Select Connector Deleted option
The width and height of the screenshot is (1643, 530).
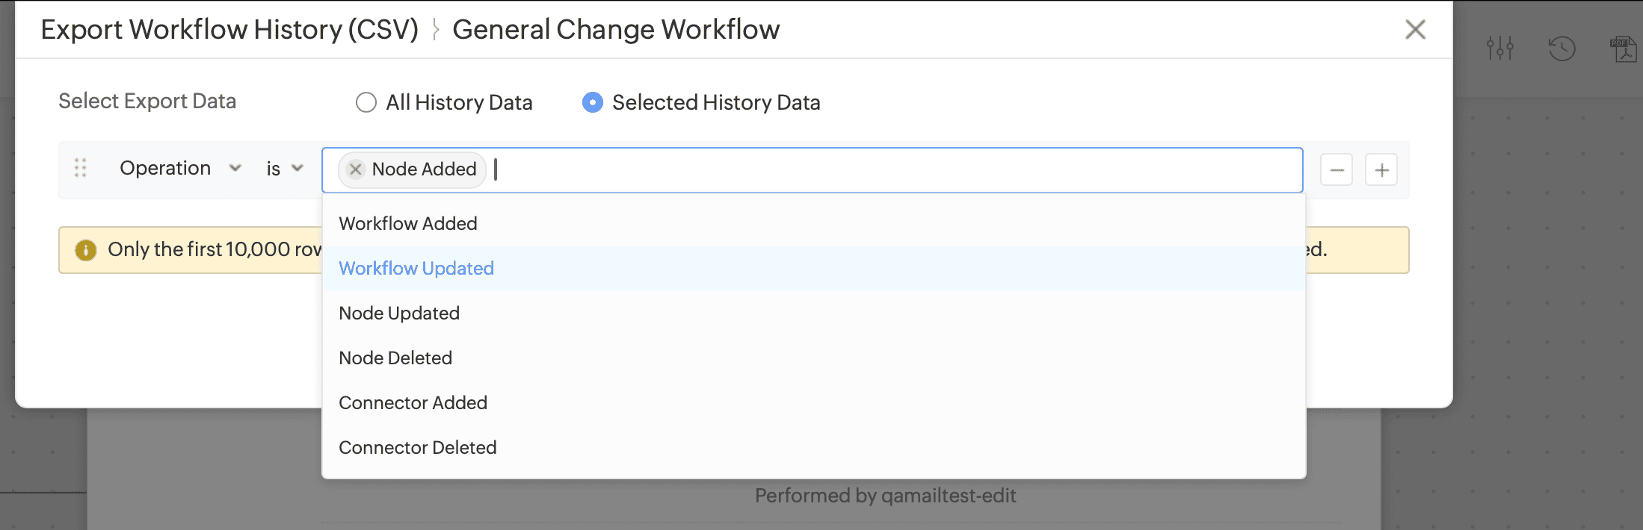pos(417,448)
